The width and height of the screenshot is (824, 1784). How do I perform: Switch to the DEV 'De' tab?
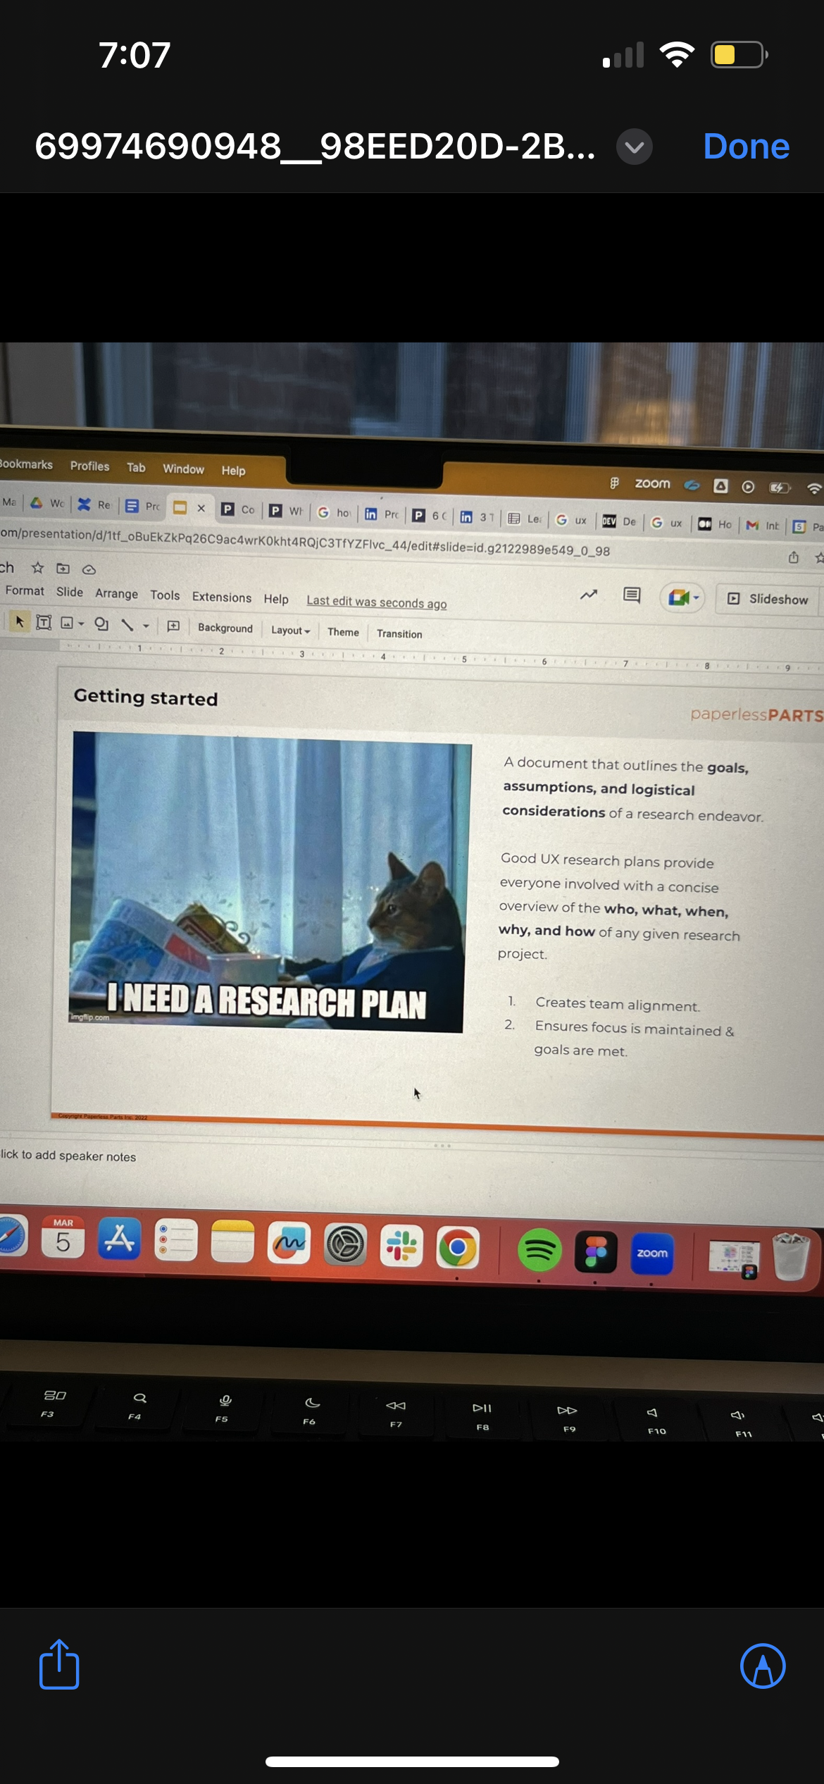(x=619, y=521)
